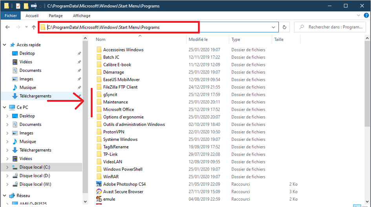Switch to the Partage tab
This screenshot has width=371, height=207.
56,16
